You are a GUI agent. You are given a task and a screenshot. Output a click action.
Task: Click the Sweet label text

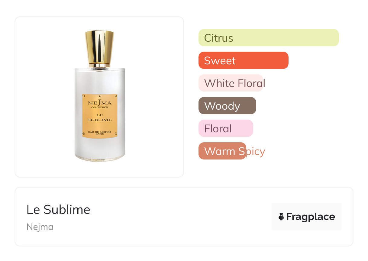click(x=220, y=61)
